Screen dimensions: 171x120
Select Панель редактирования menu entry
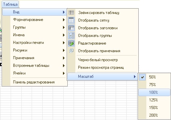(34, 82)
